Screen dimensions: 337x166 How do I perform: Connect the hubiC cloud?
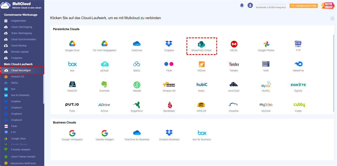pyautogui.click(x=201, y=87)
